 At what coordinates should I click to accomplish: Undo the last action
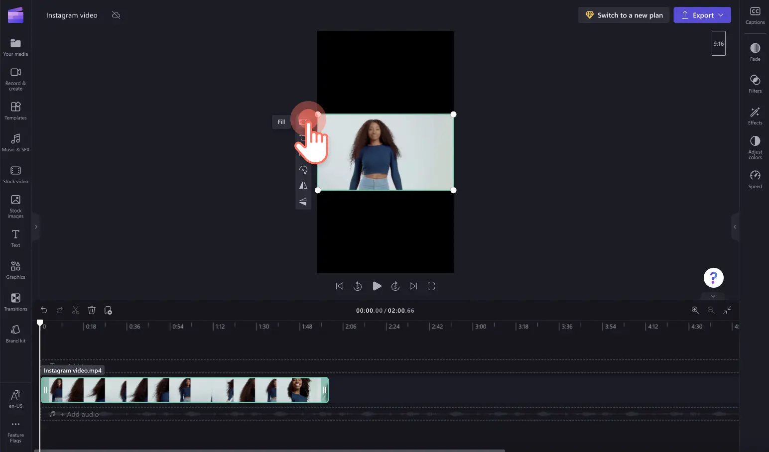point(44,310)
